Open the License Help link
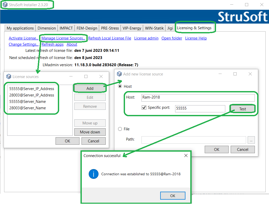Screen dimensions: 269x205 (196, 38)
